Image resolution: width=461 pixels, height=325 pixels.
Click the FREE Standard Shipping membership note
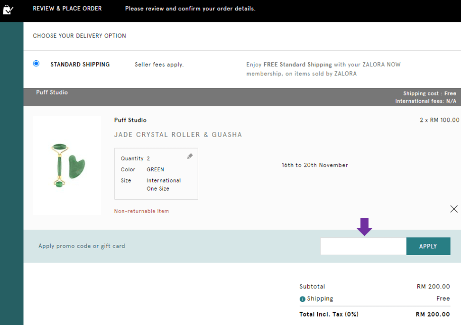click(323, 69)
